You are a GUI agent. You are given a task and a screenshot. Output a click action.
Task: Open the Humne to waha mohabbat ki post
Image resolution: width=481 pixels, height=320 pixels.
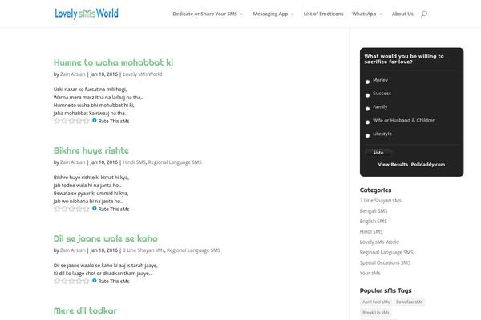coord(113,62)
